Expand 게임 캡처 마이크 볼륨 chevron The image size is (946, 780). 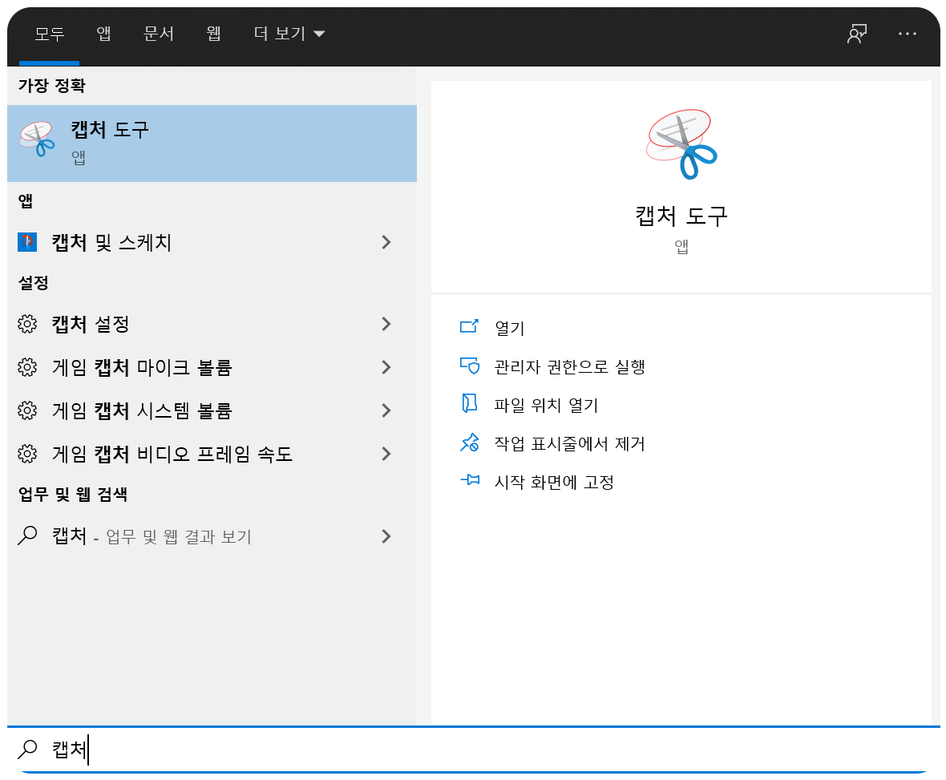point(386,367)
